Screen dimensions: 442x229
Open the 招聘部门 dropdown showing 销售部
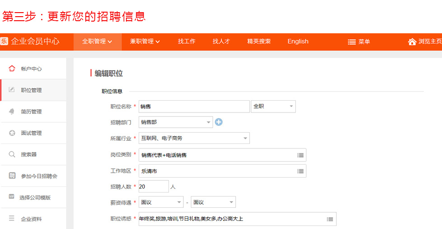point(176,122)
